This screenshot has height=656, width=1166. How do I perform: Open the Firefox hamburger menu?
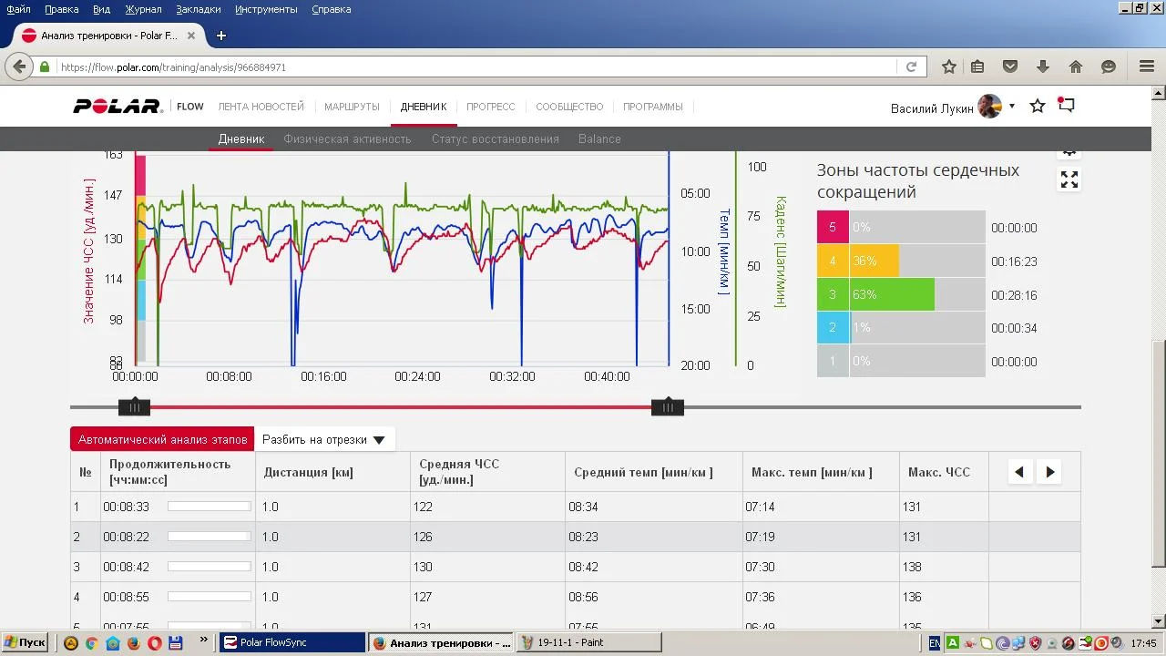(1147, 67)
